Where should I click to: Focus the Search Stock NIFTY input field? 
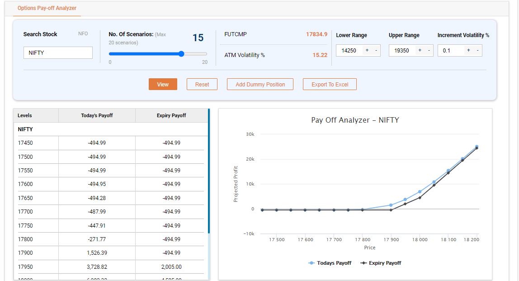58,53
